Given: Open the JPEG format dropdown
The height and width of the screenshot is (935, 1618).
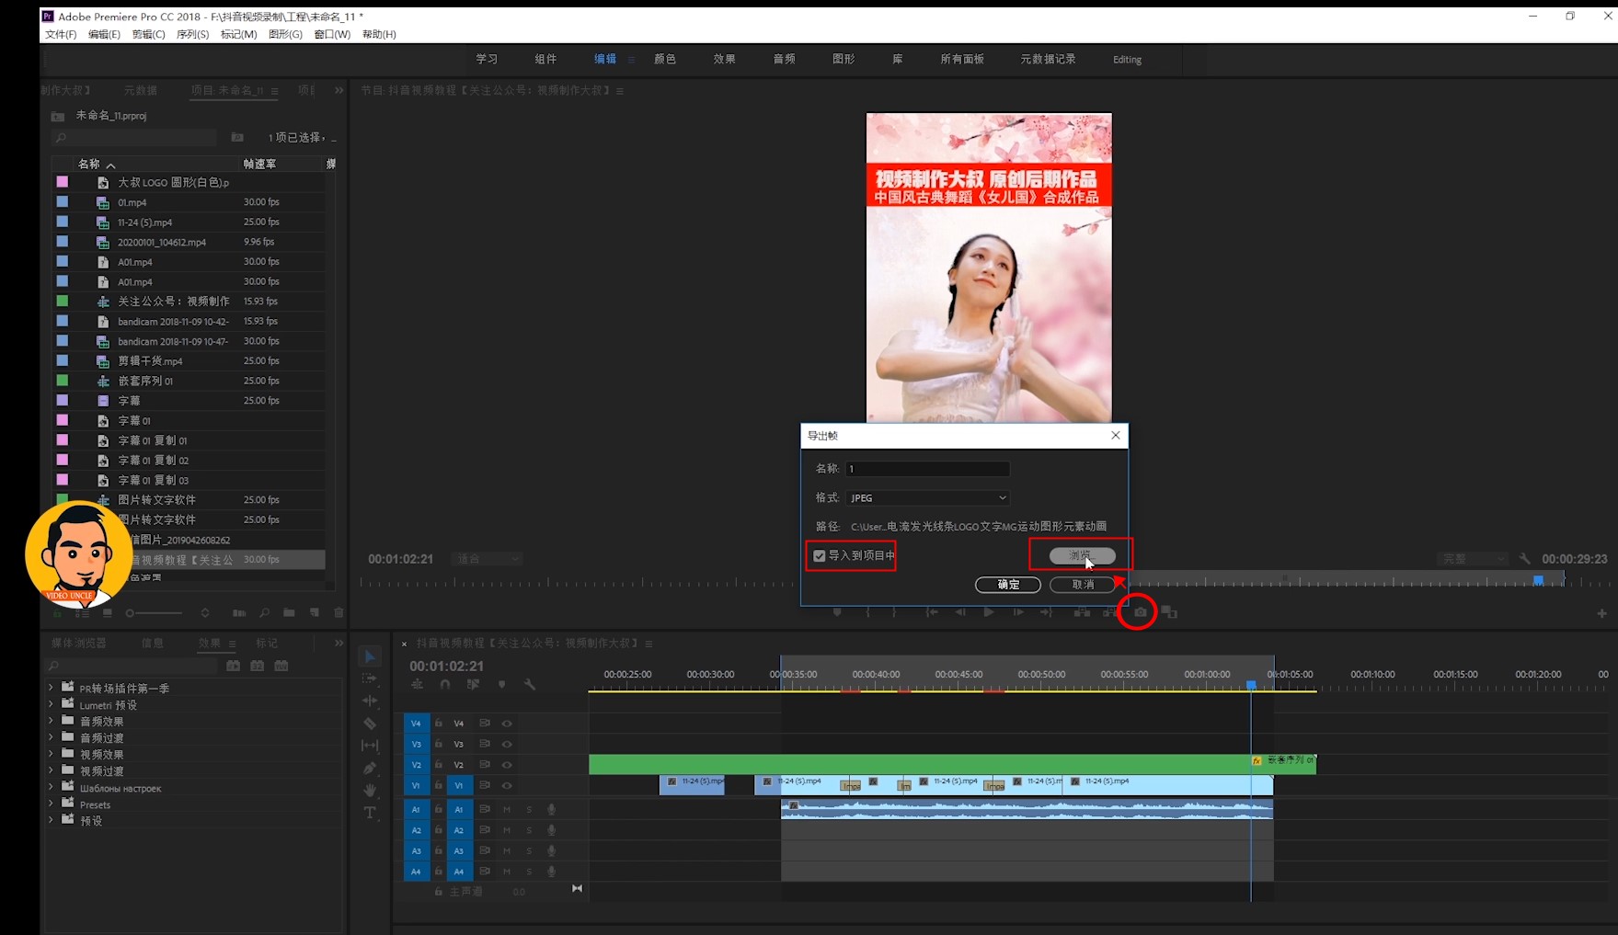Looking at the screenshot, I should 928,498.
